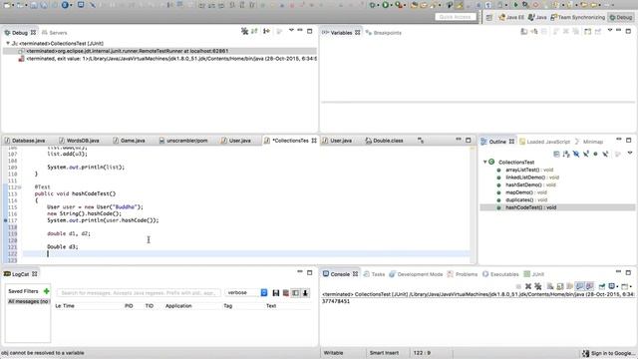Select the Debug perspective button

(x=621, y=17)
